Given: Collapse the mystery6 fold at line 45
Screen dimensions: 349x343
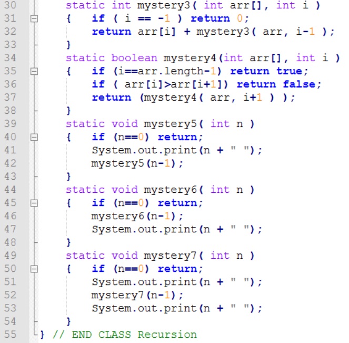Looking at the screenshot, I should [x=34, y=203].
